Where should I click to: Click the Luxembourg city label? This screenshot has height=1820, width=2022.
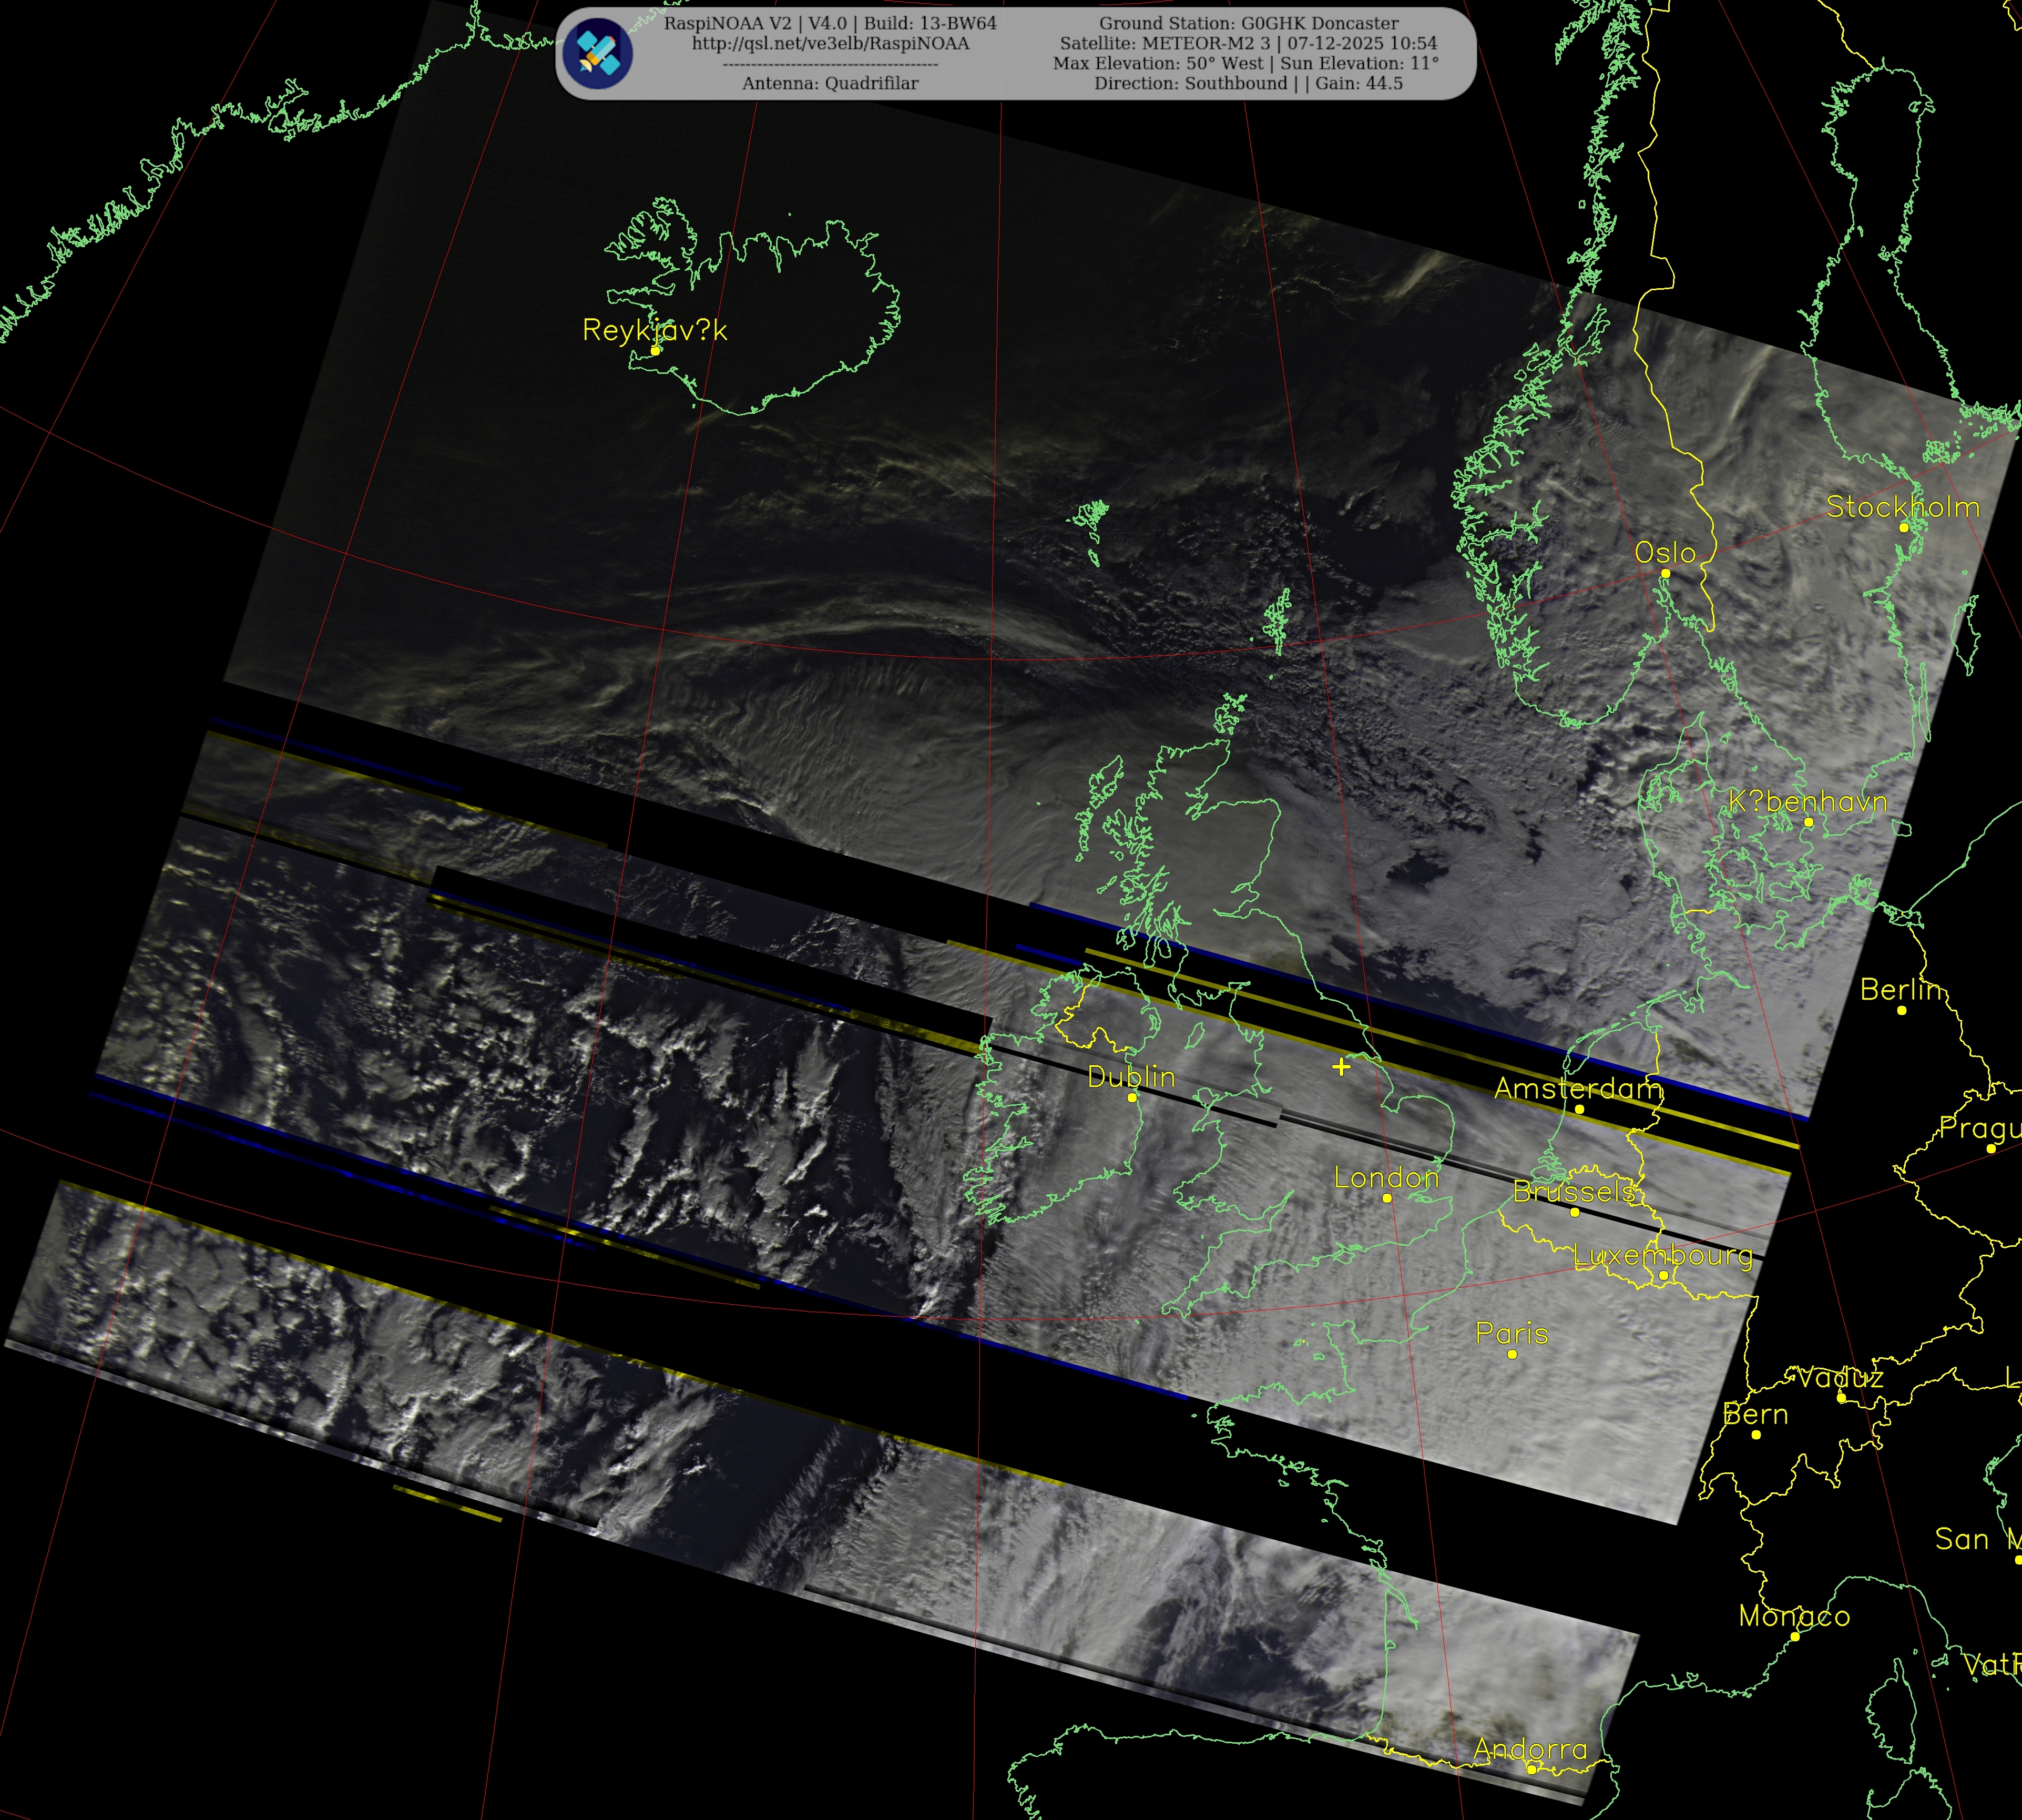pyautogui.click(x=1663, y=1255)
